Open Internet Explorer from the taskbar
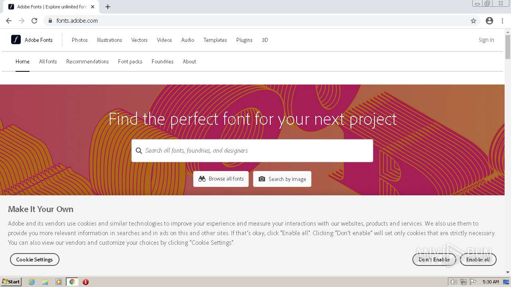511x287 pixels. 32,282
